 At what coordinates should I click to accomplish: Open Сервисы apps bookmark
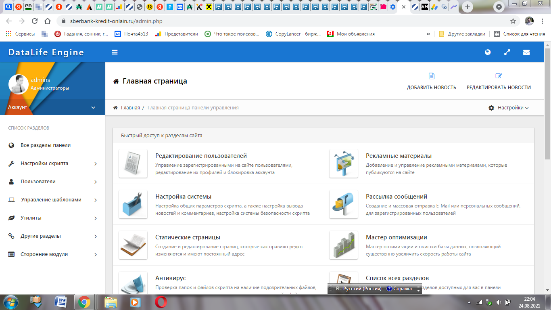pyautogui.click(x=21, y=34)
